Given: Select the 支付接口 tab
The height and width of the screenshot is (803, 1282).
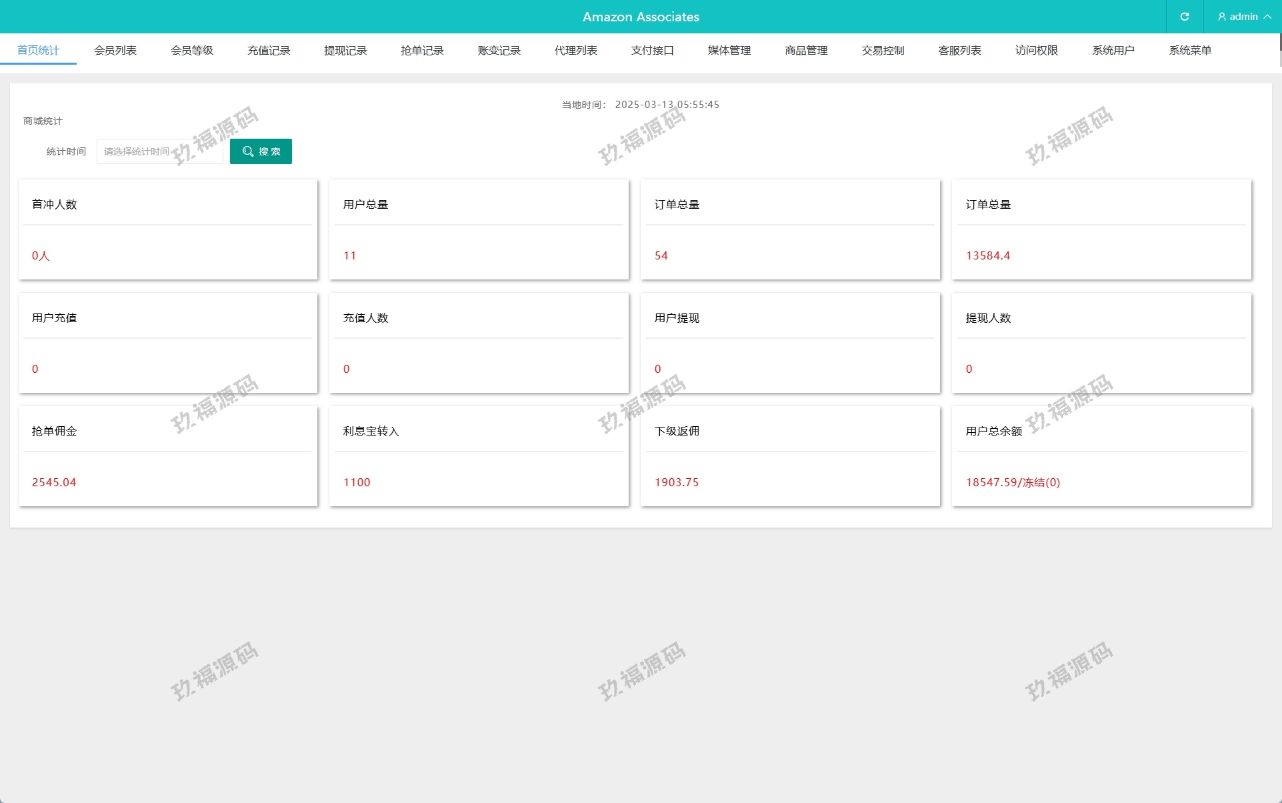Looking at the screenshot, I should coord(652,50).
